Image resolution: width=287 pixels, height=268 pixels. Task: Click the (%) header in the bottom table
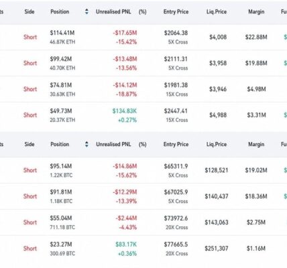[143, 144]
